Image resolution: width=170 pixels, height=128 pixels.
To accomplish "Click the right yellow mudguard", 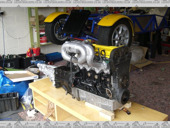I will tap(116, 21).
